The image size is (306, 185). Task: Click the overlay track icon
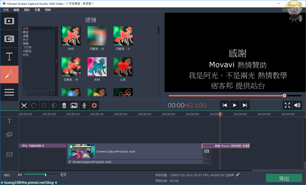click(x=9, y=134)
